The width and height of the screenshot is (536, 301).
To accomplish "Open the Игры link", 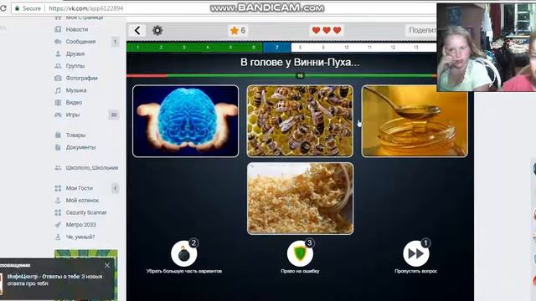I will [73, 115].
